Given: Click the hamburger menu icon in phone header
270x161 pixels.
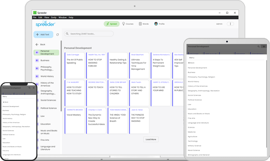Looking at the screenshot, I should [x=33, y=88].
